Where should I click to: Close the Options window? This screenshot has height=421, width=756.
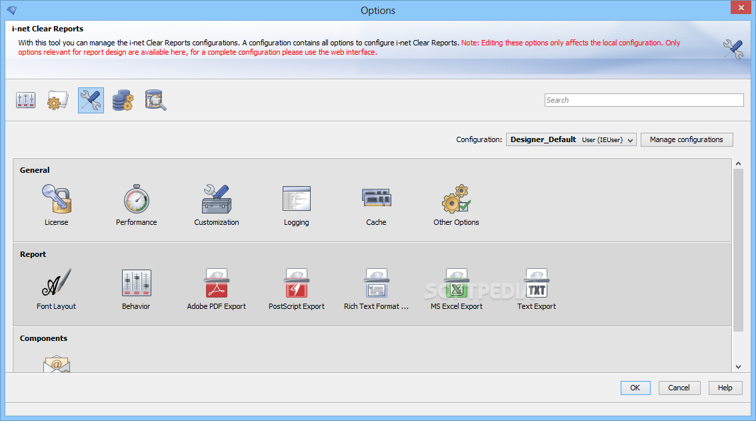(x=740, y=8)
